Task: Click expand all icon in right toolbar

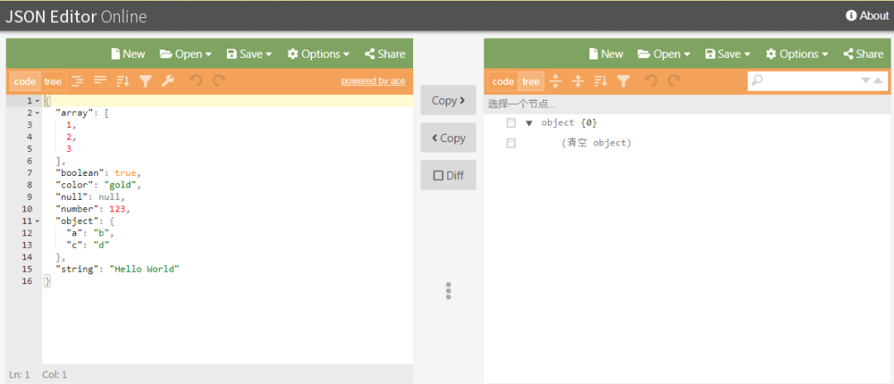Action: tap(555, 82)
